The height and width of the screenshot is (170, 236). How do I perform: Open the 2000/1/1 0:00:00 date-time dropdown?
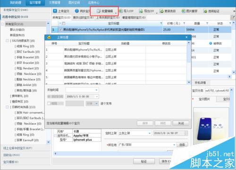pyautogui.click(x=97, y=96)
